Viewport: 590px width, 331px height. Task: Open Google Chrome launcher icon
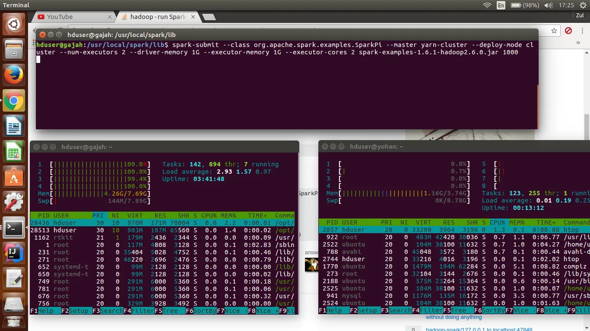point(14,101)
